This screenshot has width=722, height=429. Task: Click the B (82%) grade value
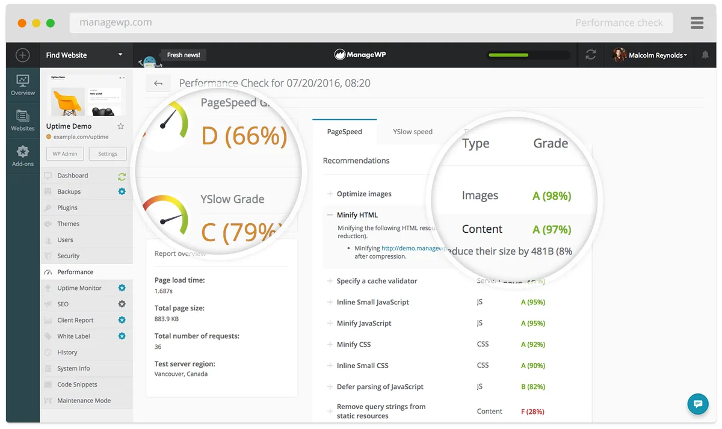coord(533,386)
